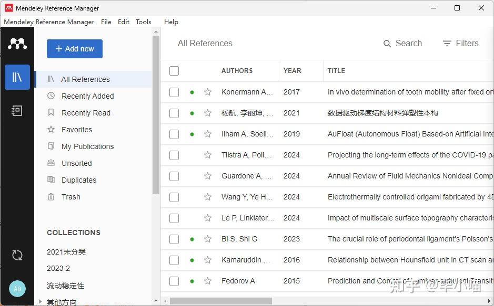Open the 2021未分类 collection
The width and height of the screenshot is (494, 306).
click(66, 252)
